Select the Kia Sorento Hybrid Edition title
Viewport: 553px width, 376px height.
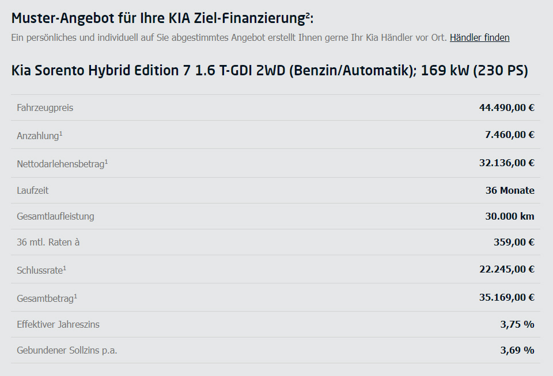tap(270, 70)
